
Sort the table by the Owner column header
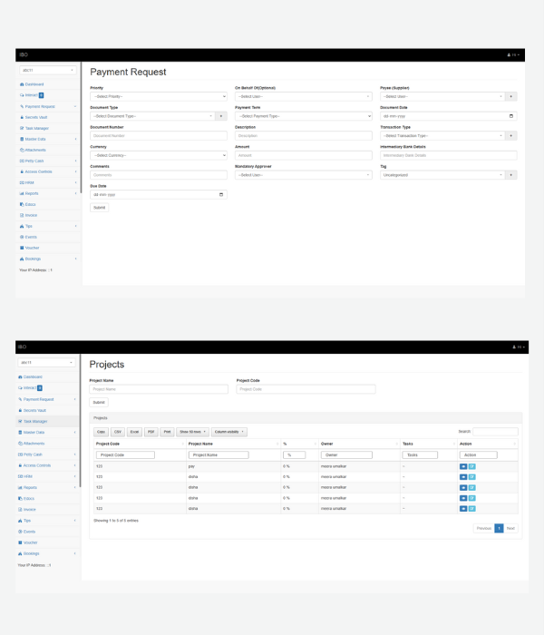coord(357,444)
